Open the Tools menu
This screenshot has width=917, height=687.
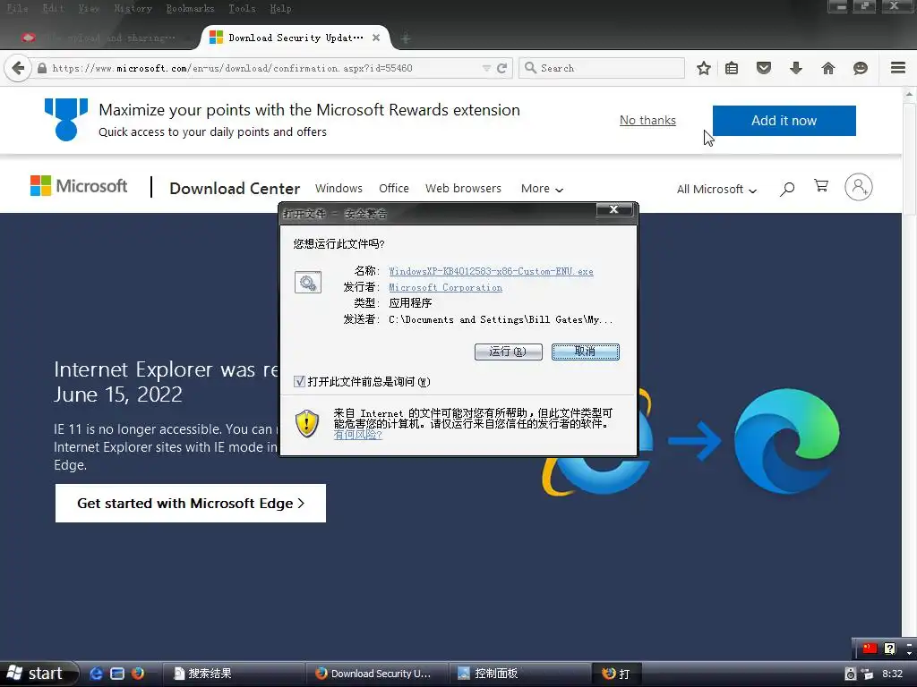pos(242,8)
